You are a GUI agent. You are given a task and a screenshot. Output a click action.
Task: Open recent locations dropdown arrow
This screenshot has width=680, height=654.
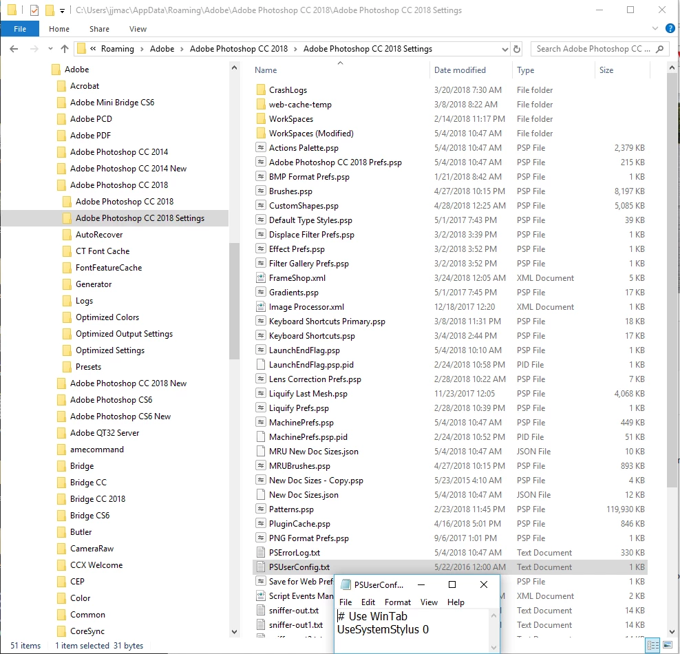click(x=51, y=49)
